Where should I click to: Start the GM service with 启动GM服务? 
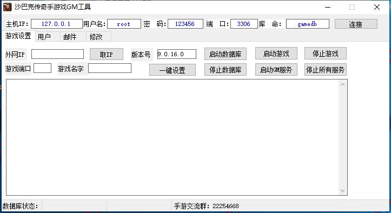tap(276, 70)
